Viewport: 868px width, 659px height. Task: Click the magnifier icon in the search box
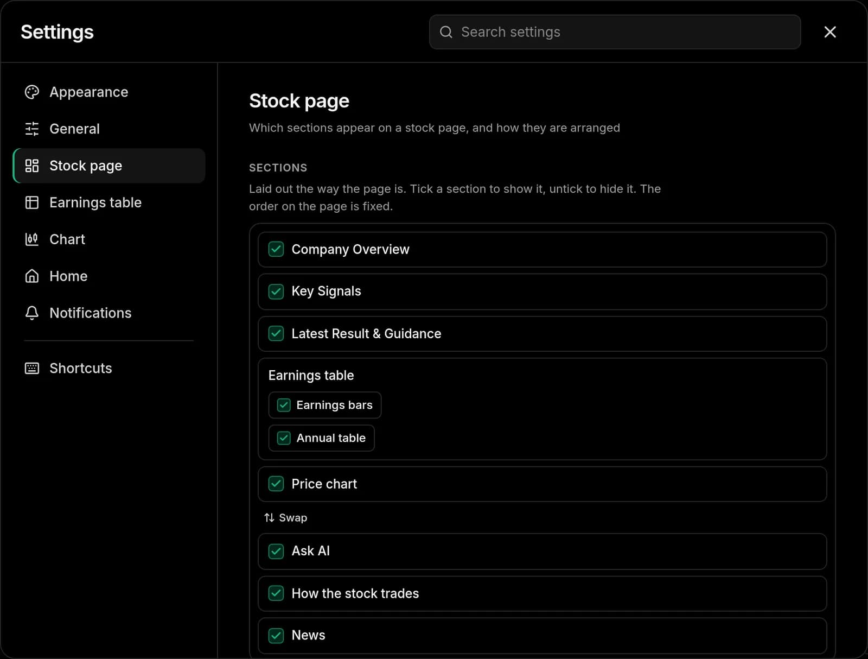pos(446,32)
